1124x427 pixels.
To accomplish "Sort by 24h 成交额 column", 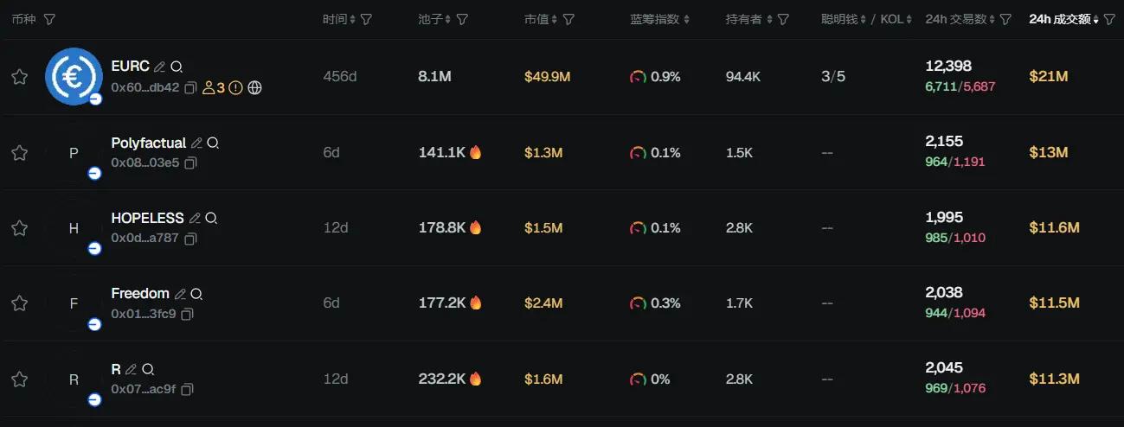I will point(1066,19).
